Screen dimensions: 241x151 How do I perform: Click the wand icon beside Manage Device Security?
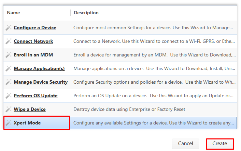pos(9,82)
